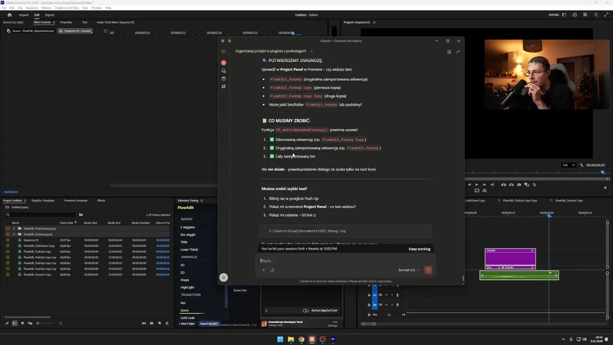Open Quick Export icon in Premiere header
The height and width of the screenshot is (345, 613).
[575, 15]
